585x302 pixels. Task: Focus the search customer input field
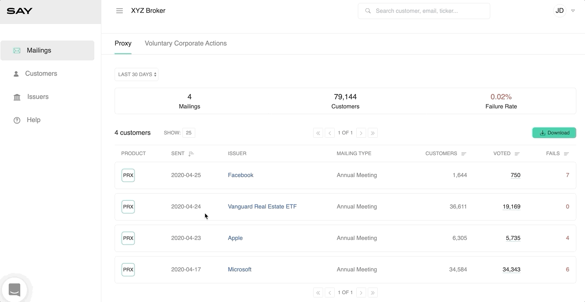(424, 11)
